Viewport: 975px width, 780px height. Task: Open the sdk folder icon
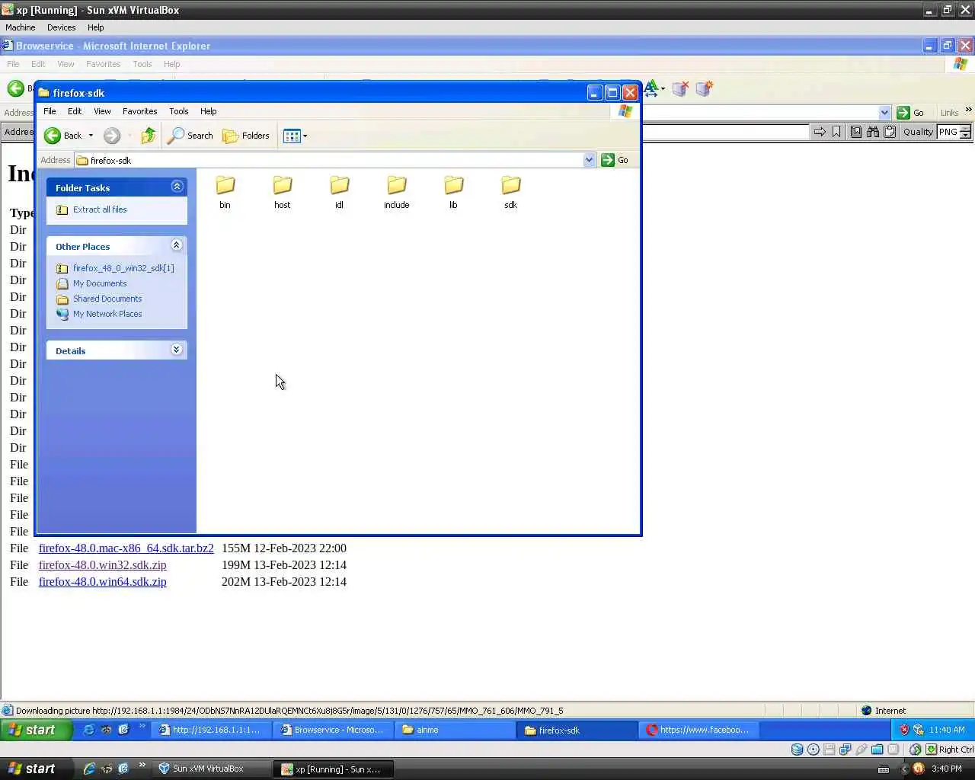(511, 185)
